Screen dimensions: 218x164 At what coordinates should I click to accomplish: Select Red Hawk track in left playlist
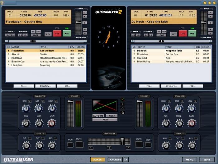point(46,58)
